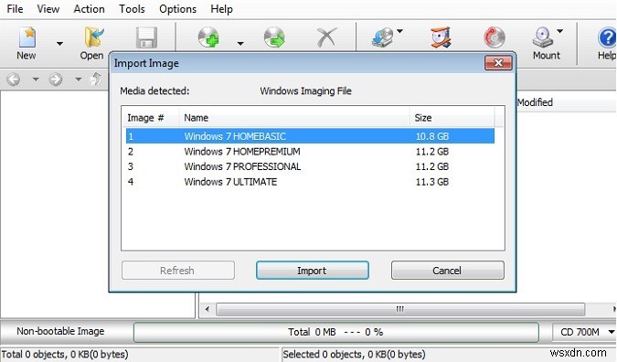Close the Import Image dialog

pos(498,62)
